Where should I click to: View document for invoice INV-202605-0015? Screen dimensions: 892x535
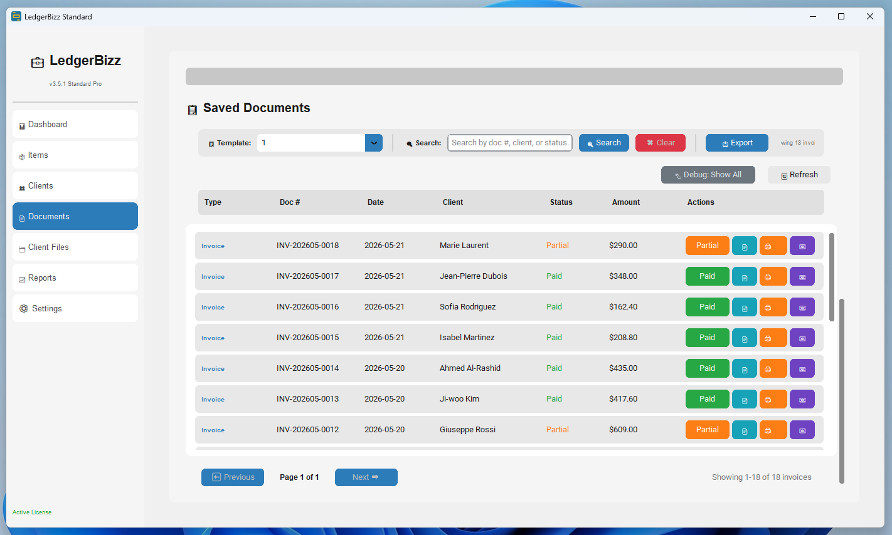coord(745,338)
